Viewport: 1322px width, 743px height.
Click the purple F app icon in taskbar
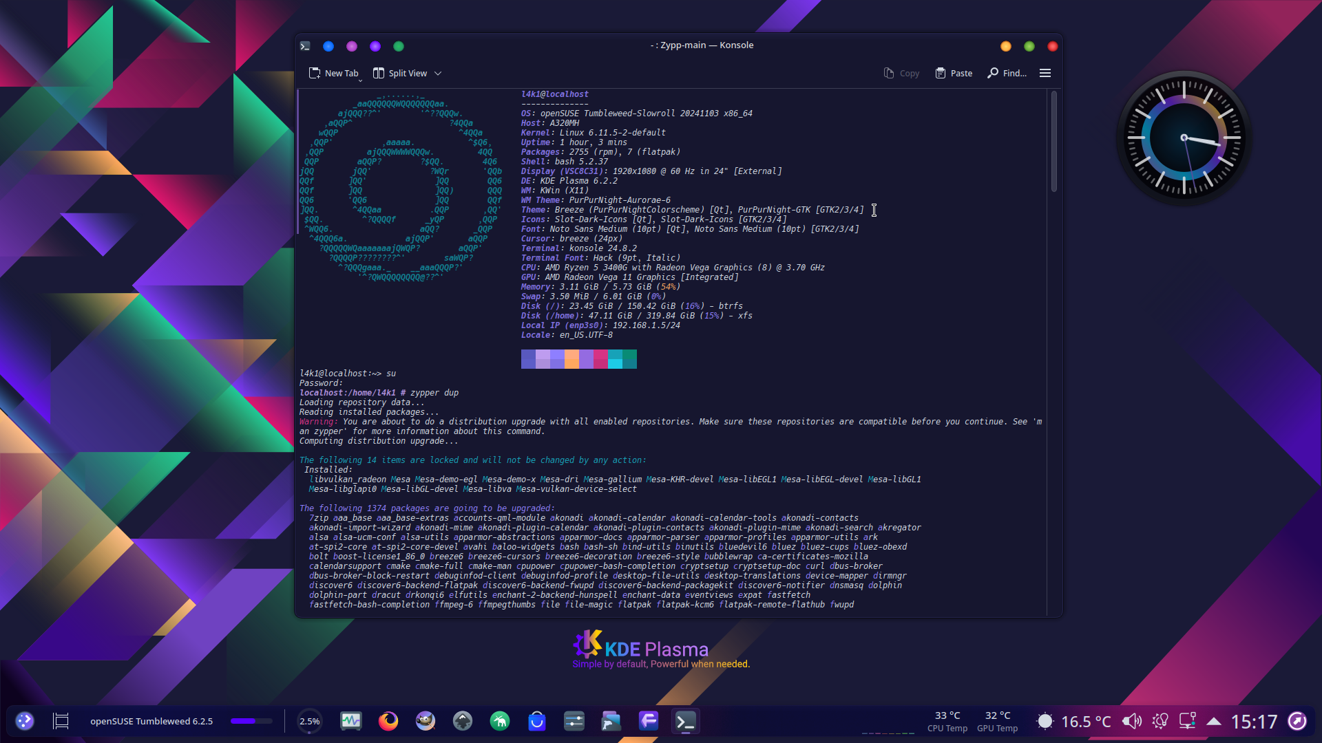click(649, 721)
